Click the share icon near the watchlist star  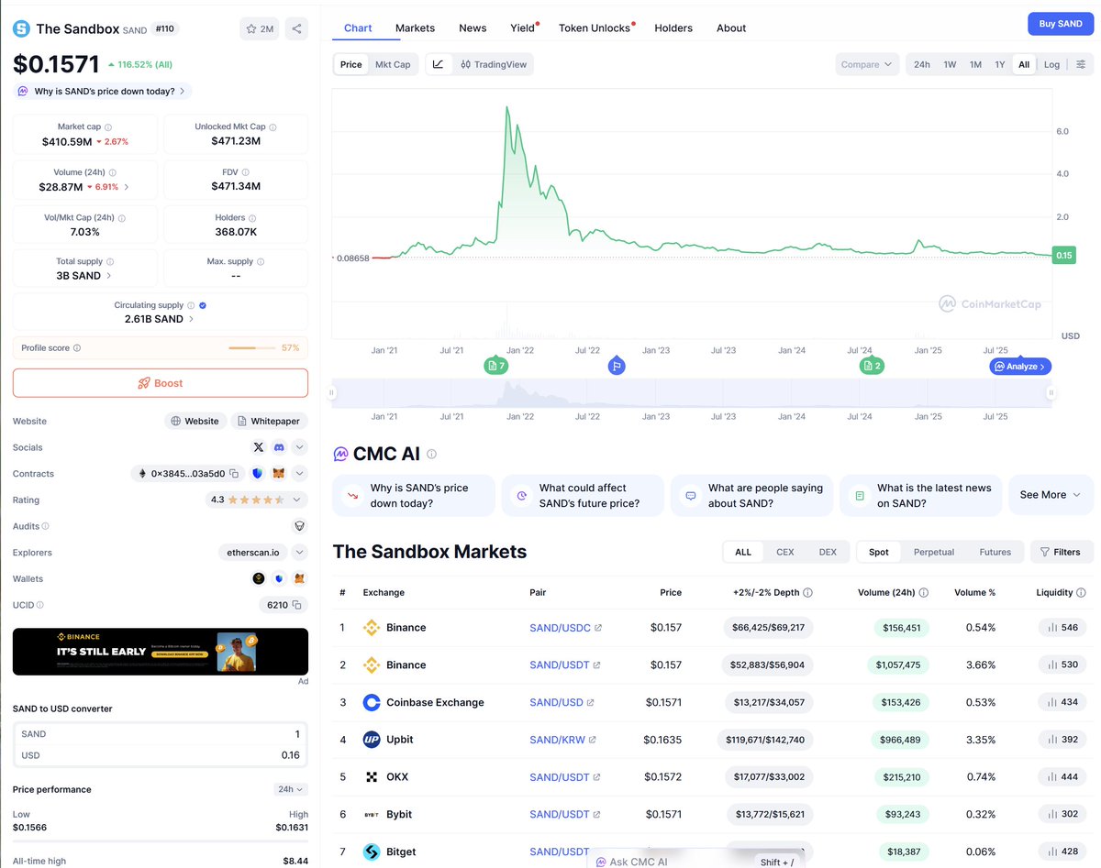pos(295,28)
